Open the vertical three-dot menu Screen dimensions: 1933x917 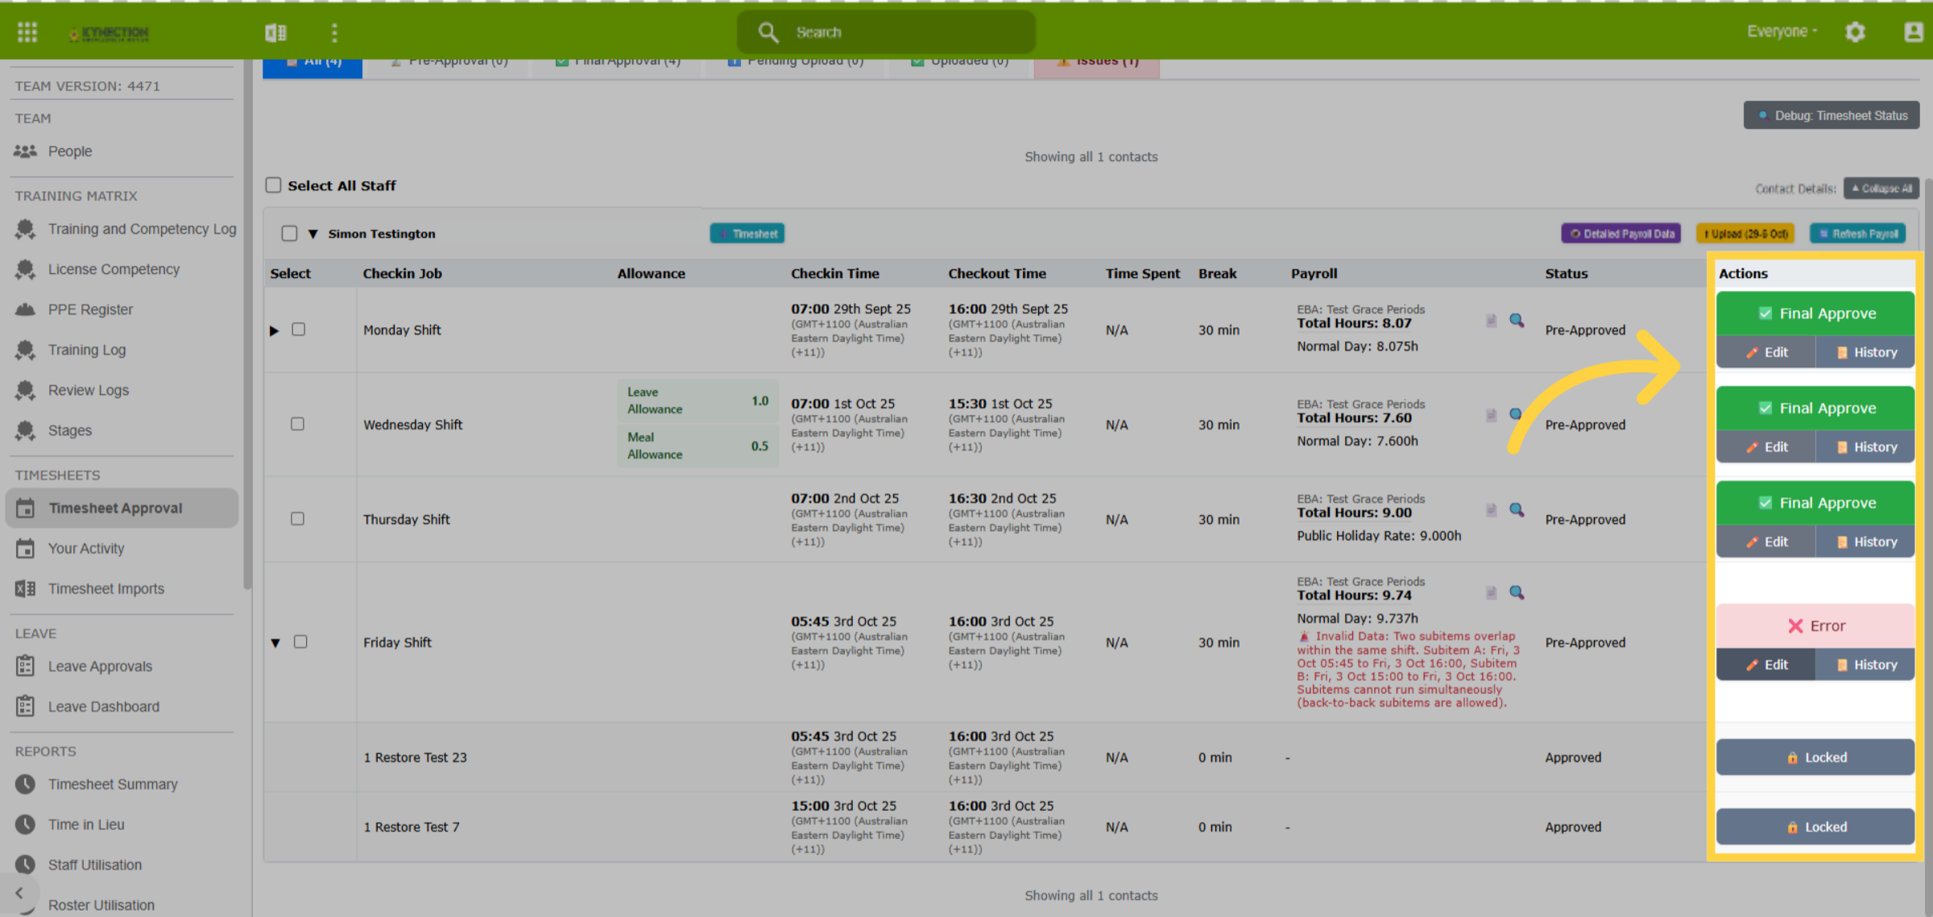coord(334,32)
